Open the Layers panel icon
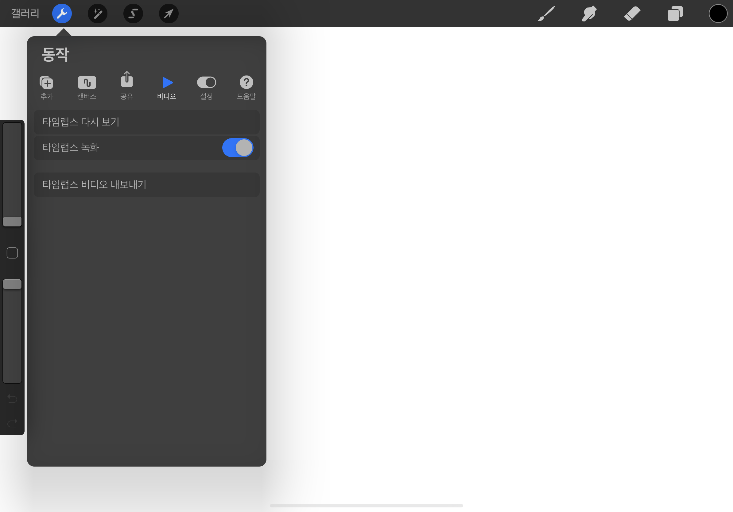Screen dimensions: 733x512 click(675, 14)
